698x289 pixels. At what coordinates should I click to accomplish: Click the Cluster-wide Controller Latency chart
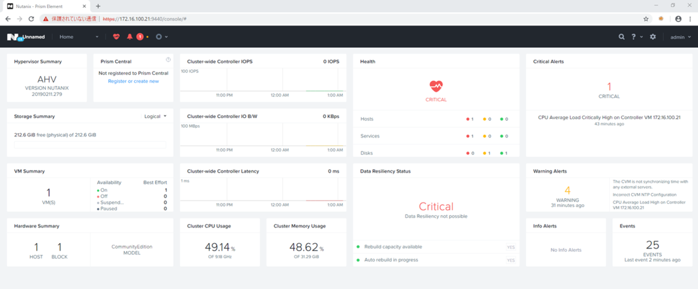pos(263,191)
